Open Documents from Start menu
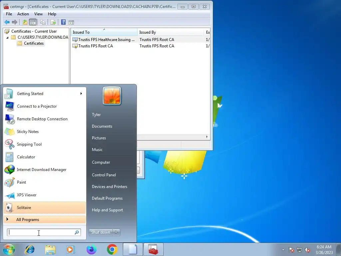 [102, 126]
